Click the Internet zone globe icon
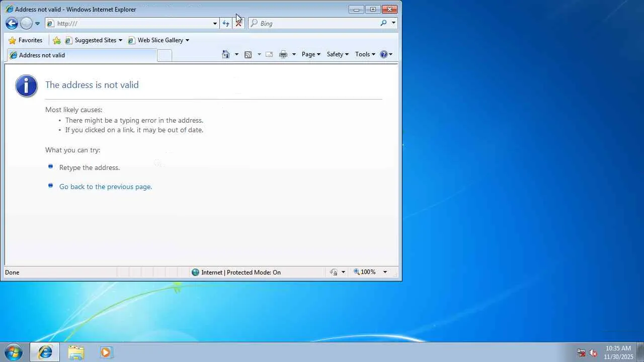 click(195, 273)
